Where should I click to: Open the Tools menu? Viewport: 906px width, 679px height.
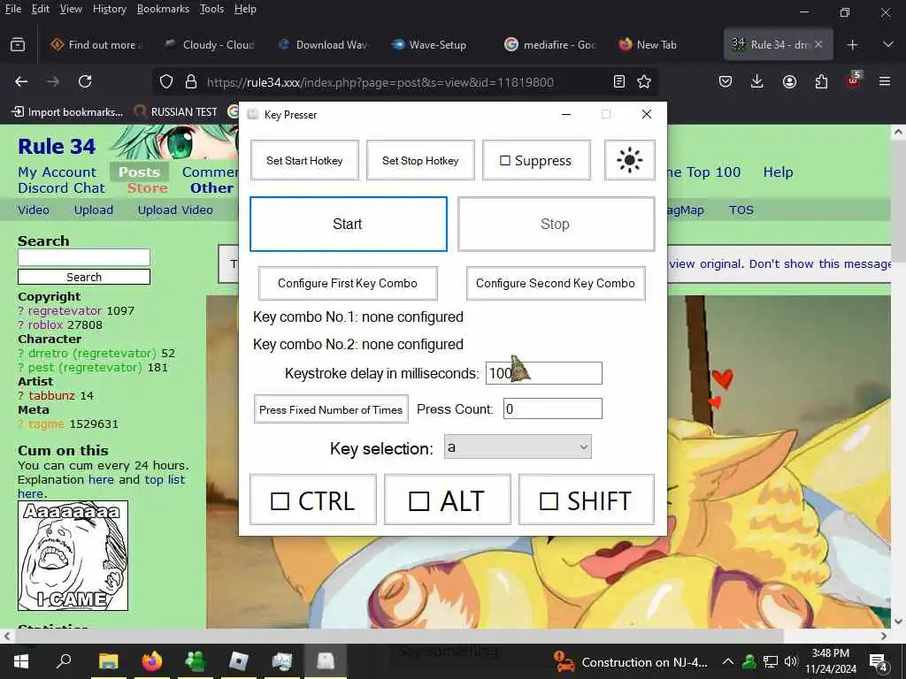(x=211, y=9)
